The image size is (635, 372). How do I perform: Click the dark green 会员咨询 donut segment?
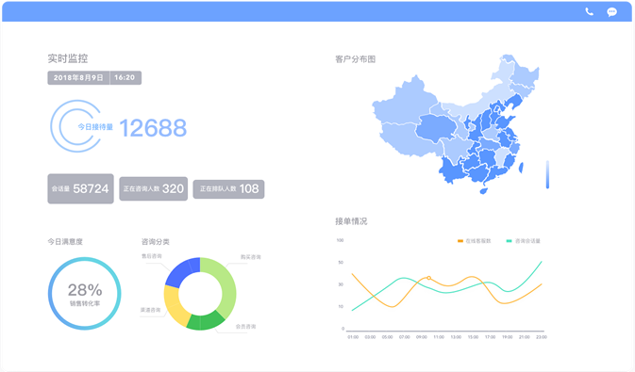pyautogui.click(x=205, y=320)
